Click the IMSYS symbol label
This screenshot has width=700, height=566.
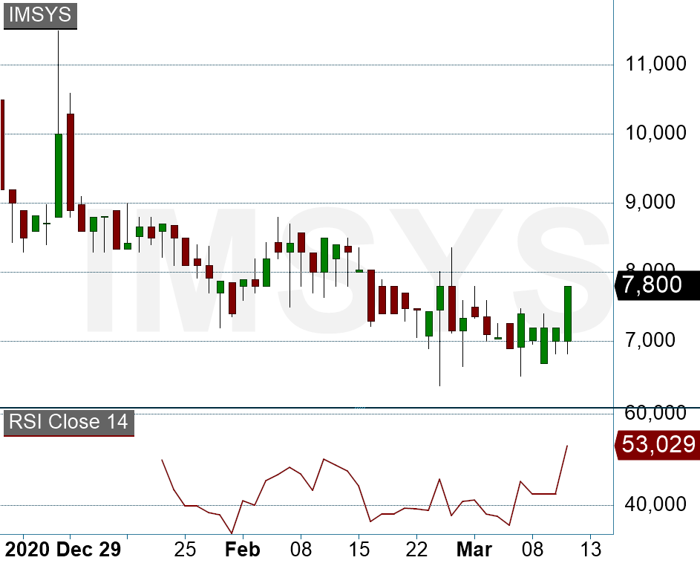point(40,15)
